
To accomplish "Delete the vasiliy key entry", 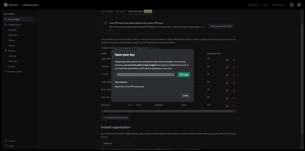I will pos(234,83).
